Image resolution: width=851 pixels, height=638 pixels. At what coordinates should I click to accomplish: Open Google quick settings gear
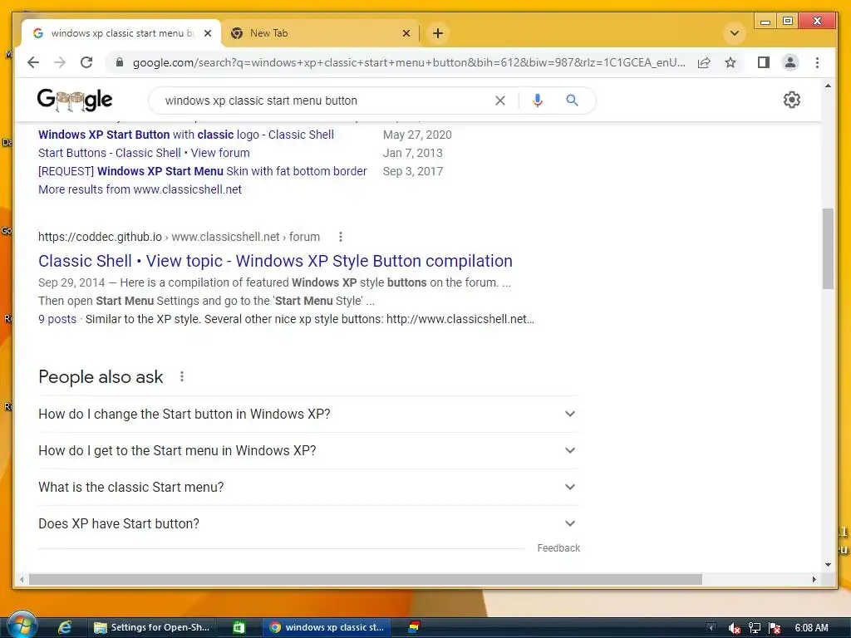pyautogui.click(x=792, y=100)
